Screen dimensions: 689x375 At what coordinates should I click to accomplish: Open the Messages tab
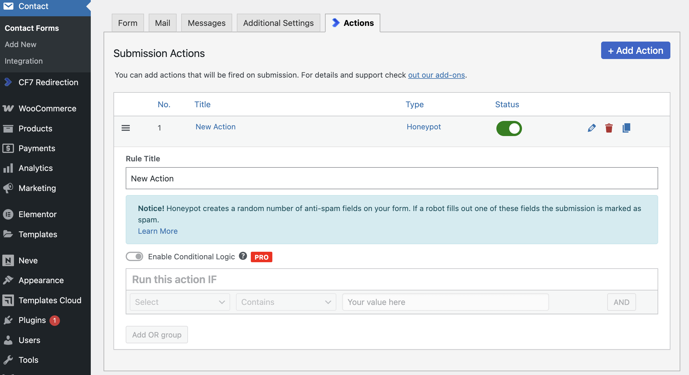point(207,23)
